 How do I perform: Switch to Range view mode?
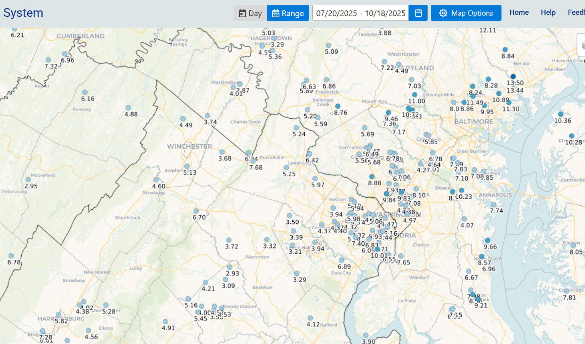point(288,13)
